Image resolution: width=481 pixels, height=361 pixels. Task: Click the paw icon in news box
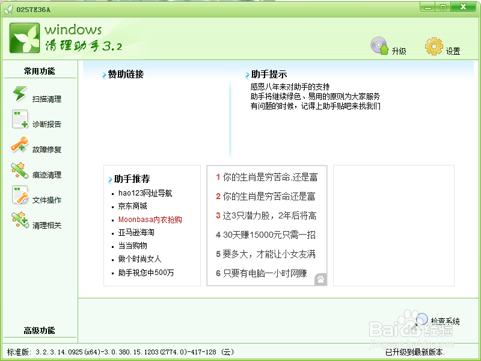320,279
